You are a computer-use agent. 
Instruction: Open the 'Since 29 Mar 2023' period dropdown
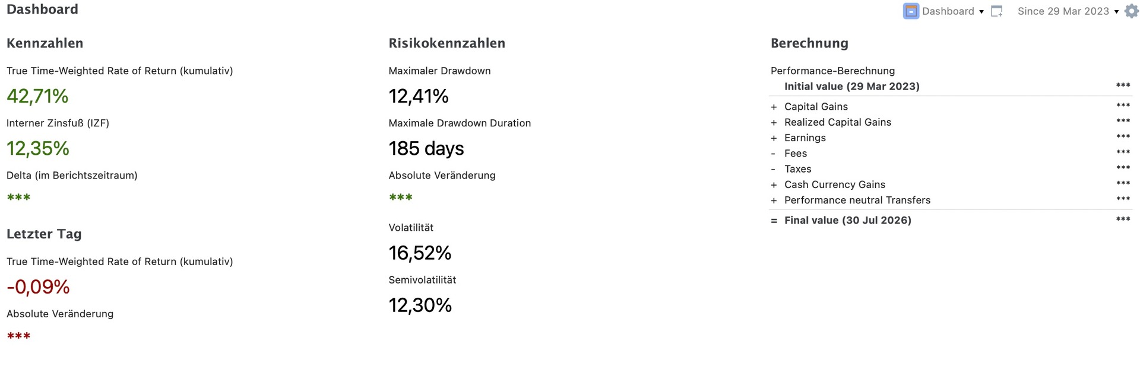pyautogui.click(x=1068, y=11)
